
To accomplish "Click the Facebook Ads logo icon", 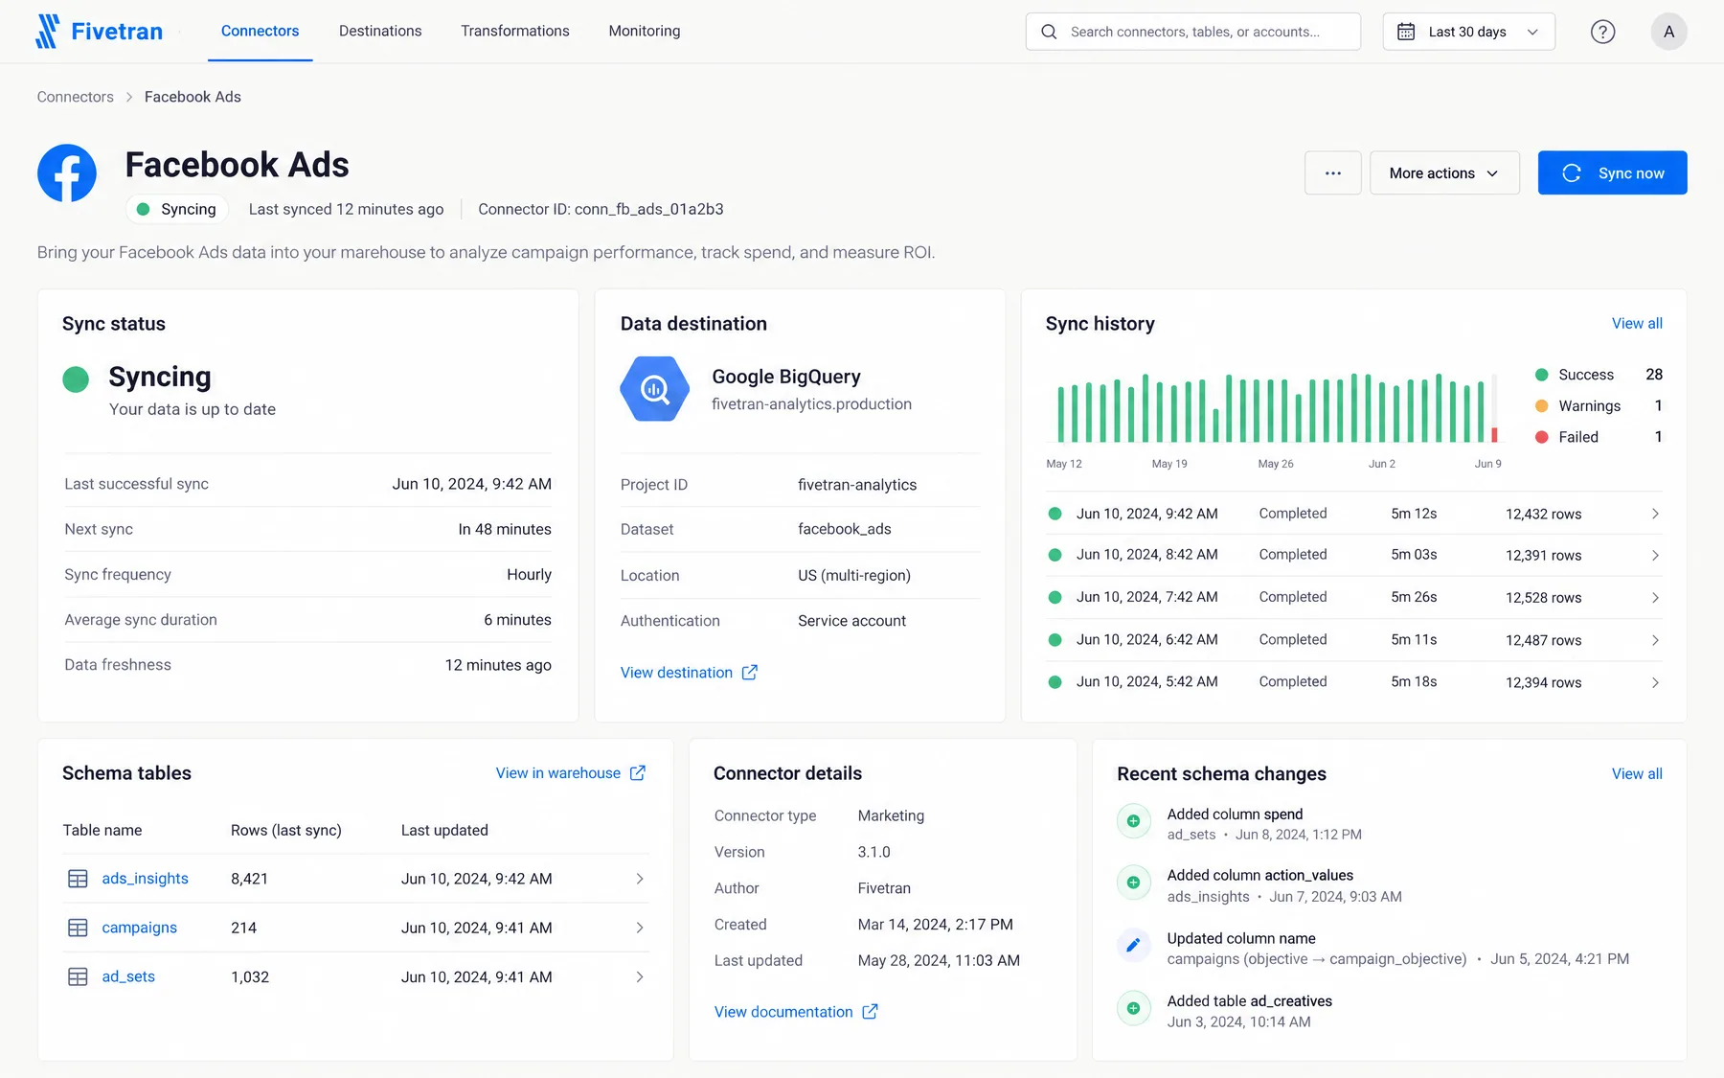I will (67, 173).
